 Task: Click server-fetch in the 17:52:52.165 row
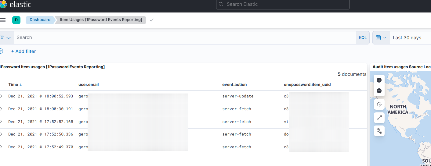(237, 122)
